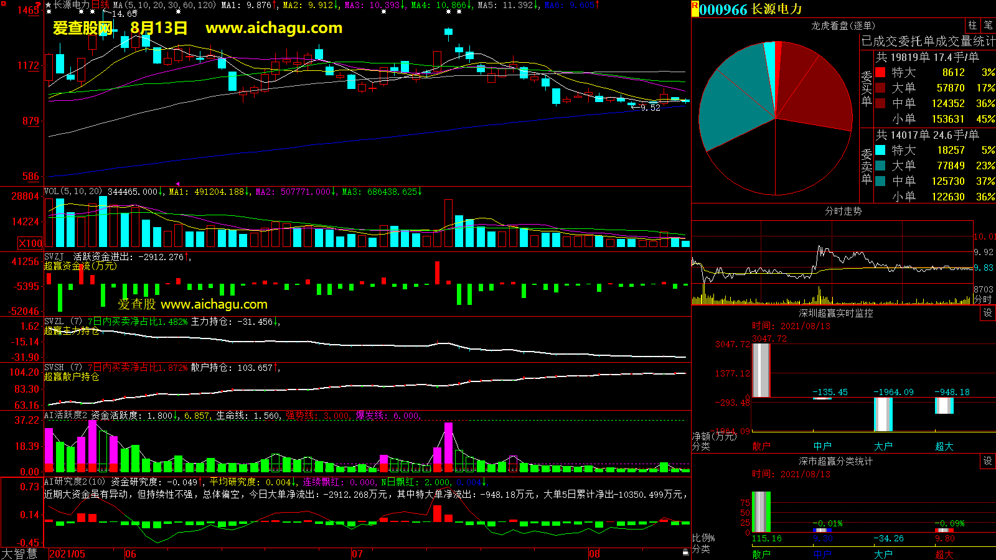
Task: Open MA(5,10,20,30,60,120) indicator parameters
Action: click(x=164, y=5)
